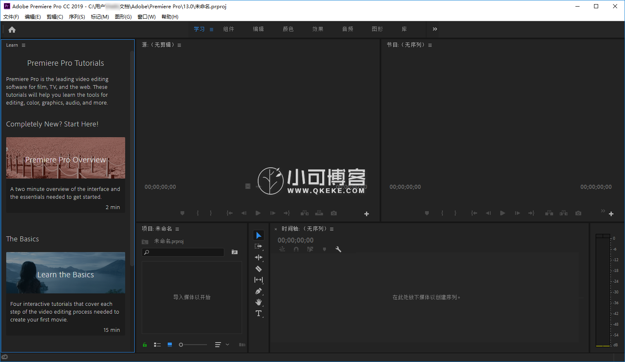Click Mark Out in the Source monitor
625x362 pixels.
click(211, 213)
